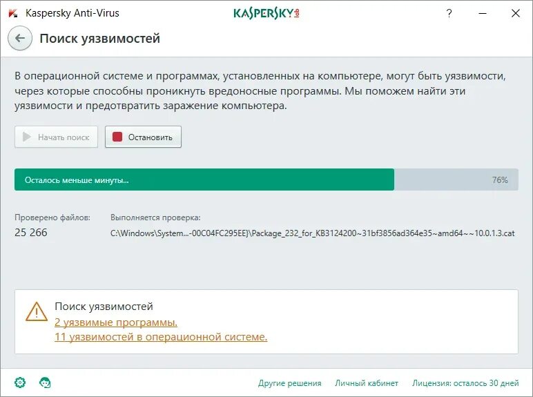Image resolution: width=533 pixels, height=397 pixels.
Task: Click Поиск уязвимостей title in results panel
Action: 104,307
